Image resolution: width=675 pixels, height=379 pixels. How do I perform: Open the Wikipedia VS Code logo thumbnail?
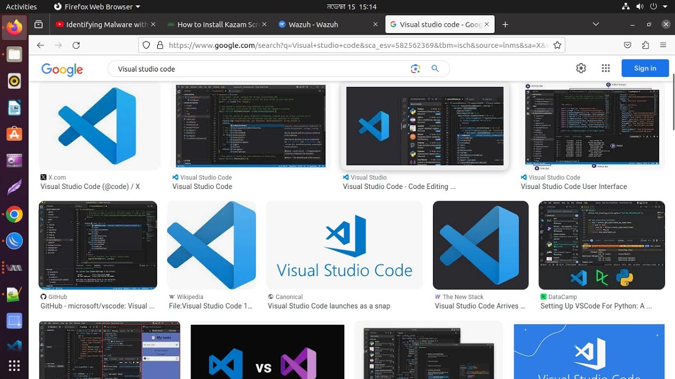[x=211, y=245]
